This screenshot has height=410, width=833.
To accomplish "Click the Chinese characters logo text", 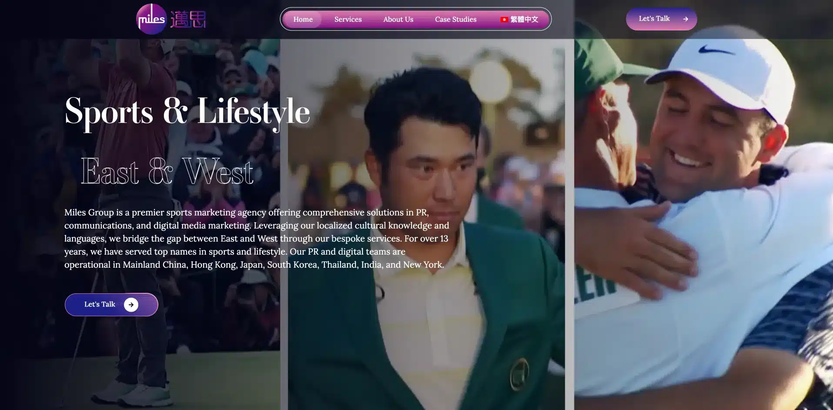I will pos(188,20).
